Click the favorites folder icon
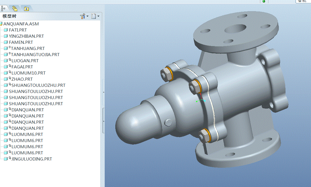311x187 pixels. click(26, 9)
